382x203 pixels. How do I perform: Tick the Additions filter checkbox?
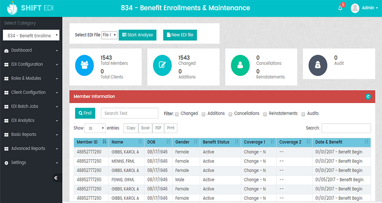(204, 114)
